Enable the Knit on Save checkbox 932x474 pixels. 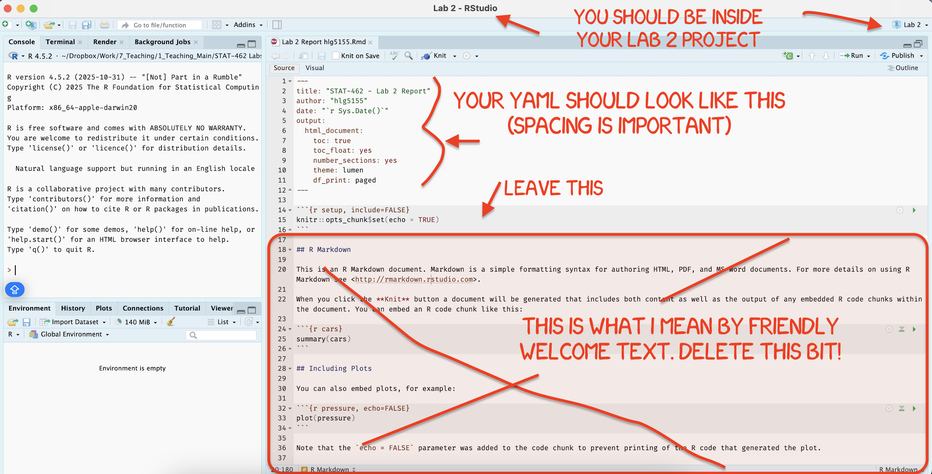335,56
